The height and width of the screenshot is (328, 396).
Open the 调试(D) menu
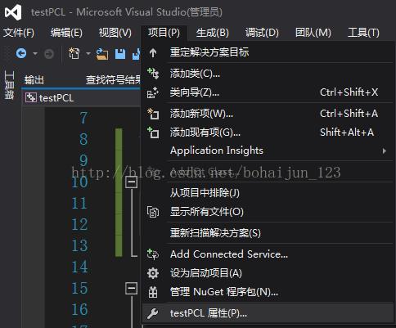(x=262, y=33)
